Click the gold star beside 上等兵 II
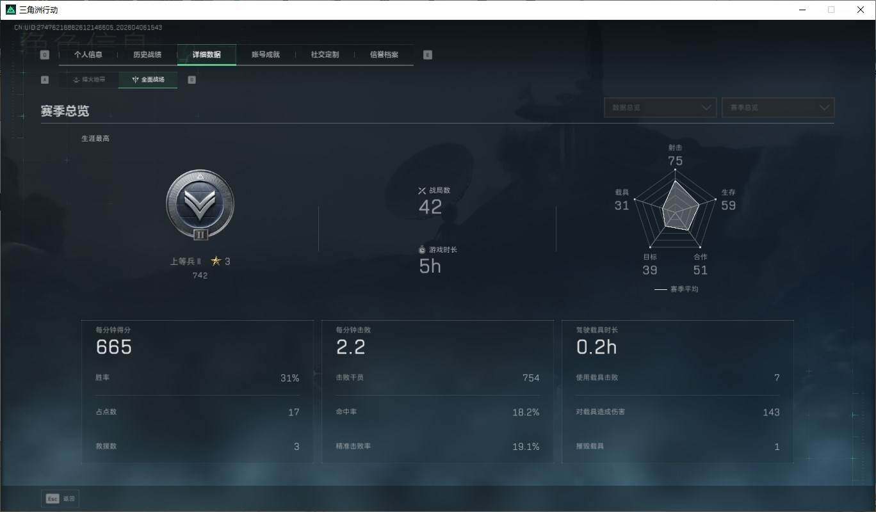The image size is (876, 512). [x=216, y=261]
